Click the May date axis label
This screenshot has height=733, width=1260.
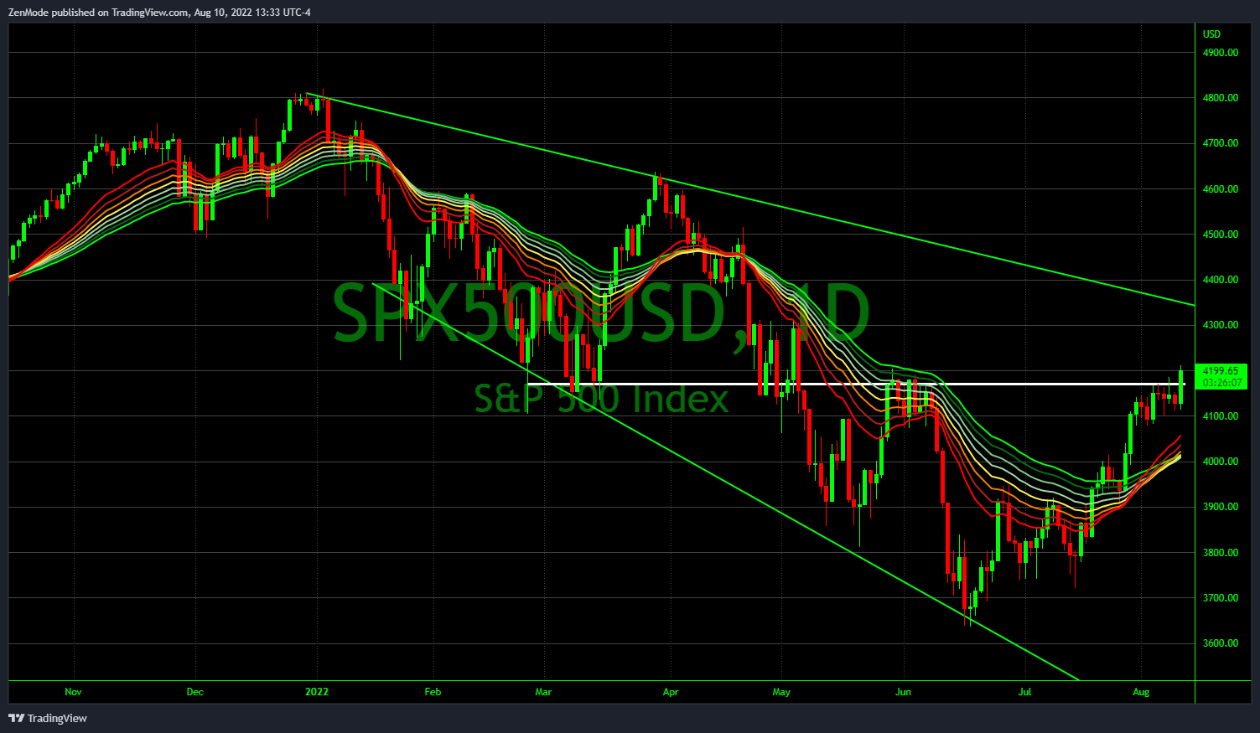pos(781,692)
